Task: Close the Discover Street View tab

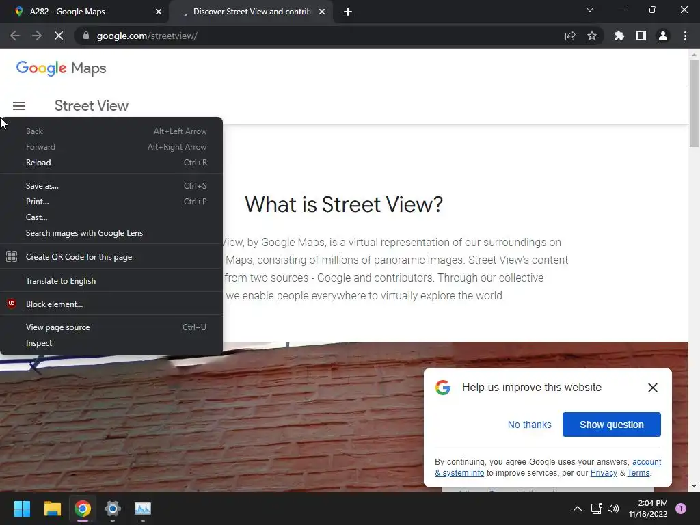Action: 322,12
